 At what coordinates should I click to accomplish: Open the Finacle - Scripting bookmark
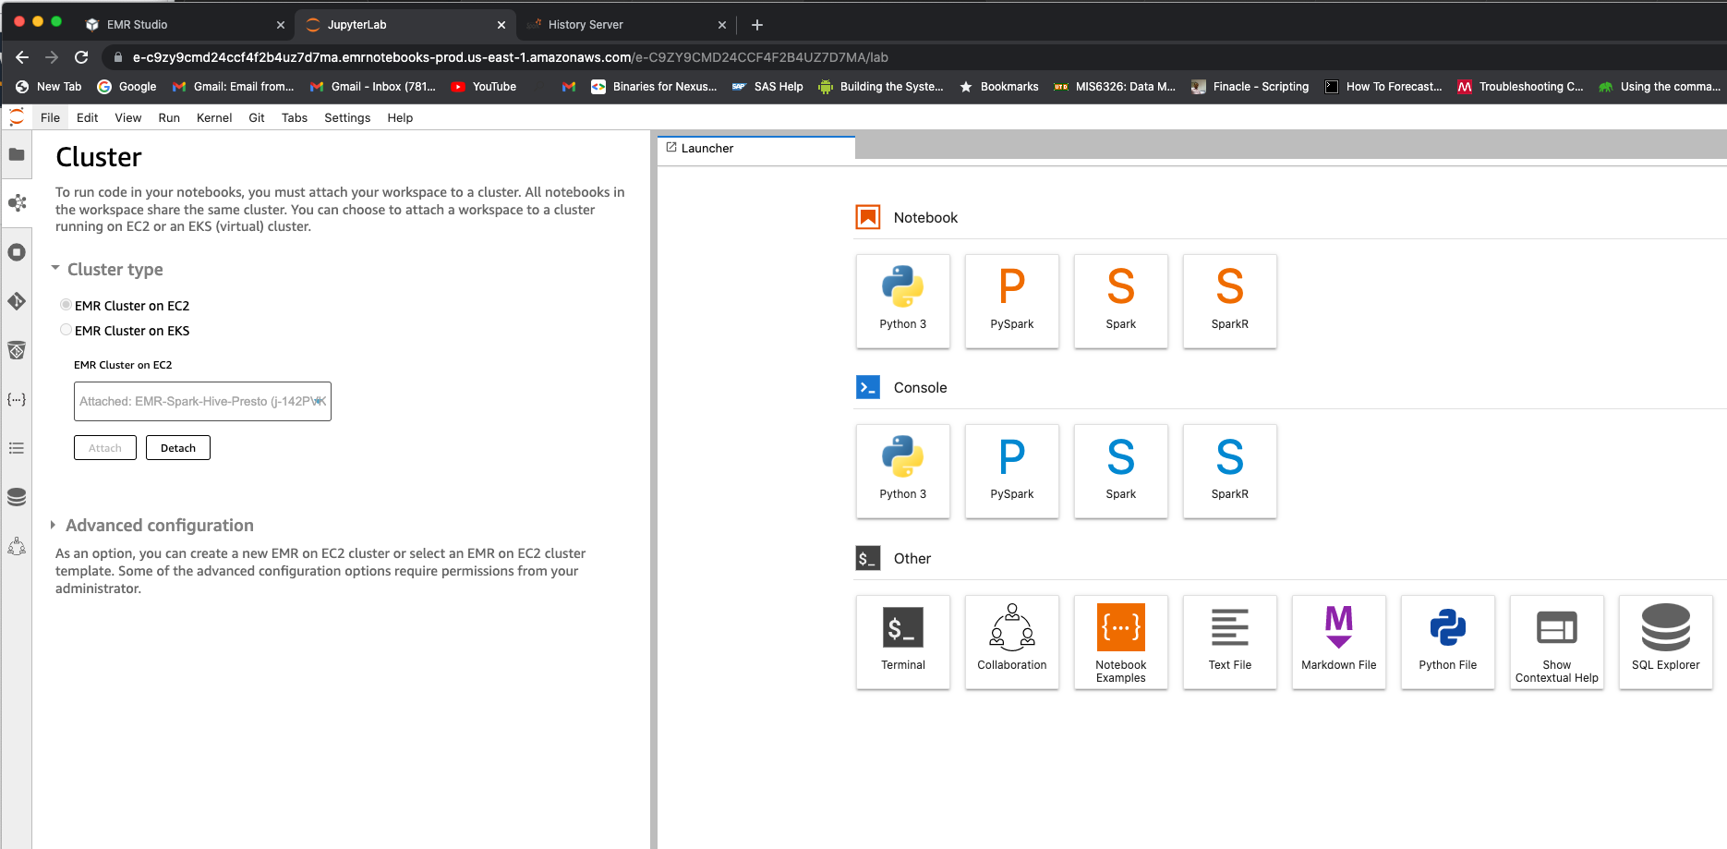(x=1250, y=87)
